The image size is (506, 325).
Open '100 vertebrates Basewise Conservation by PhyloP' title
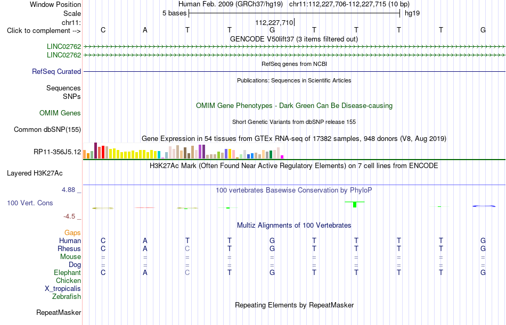click(x=294, y=190)
